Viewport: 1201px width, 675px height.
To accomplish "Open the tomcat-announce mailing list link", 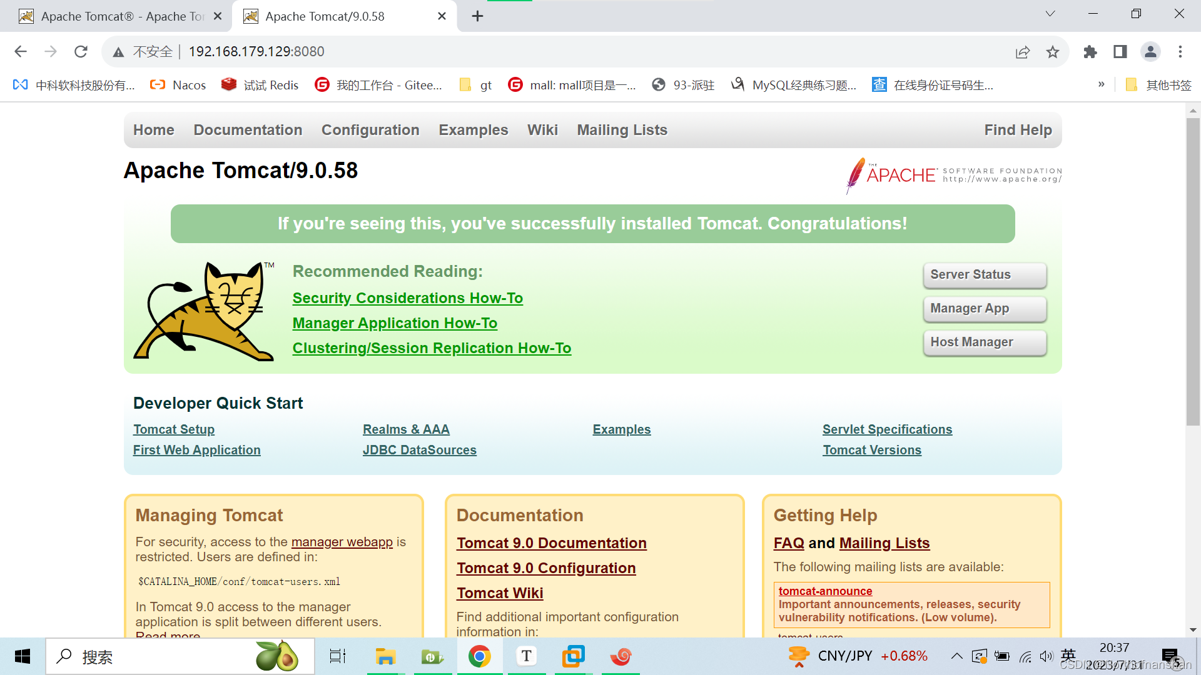I will (825, 591).
